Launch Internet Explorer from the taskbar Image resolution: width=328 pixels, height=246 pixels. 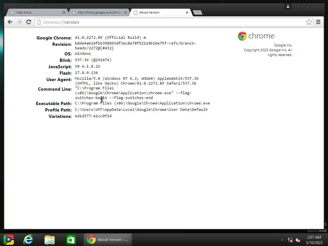[x=29, y=240]
